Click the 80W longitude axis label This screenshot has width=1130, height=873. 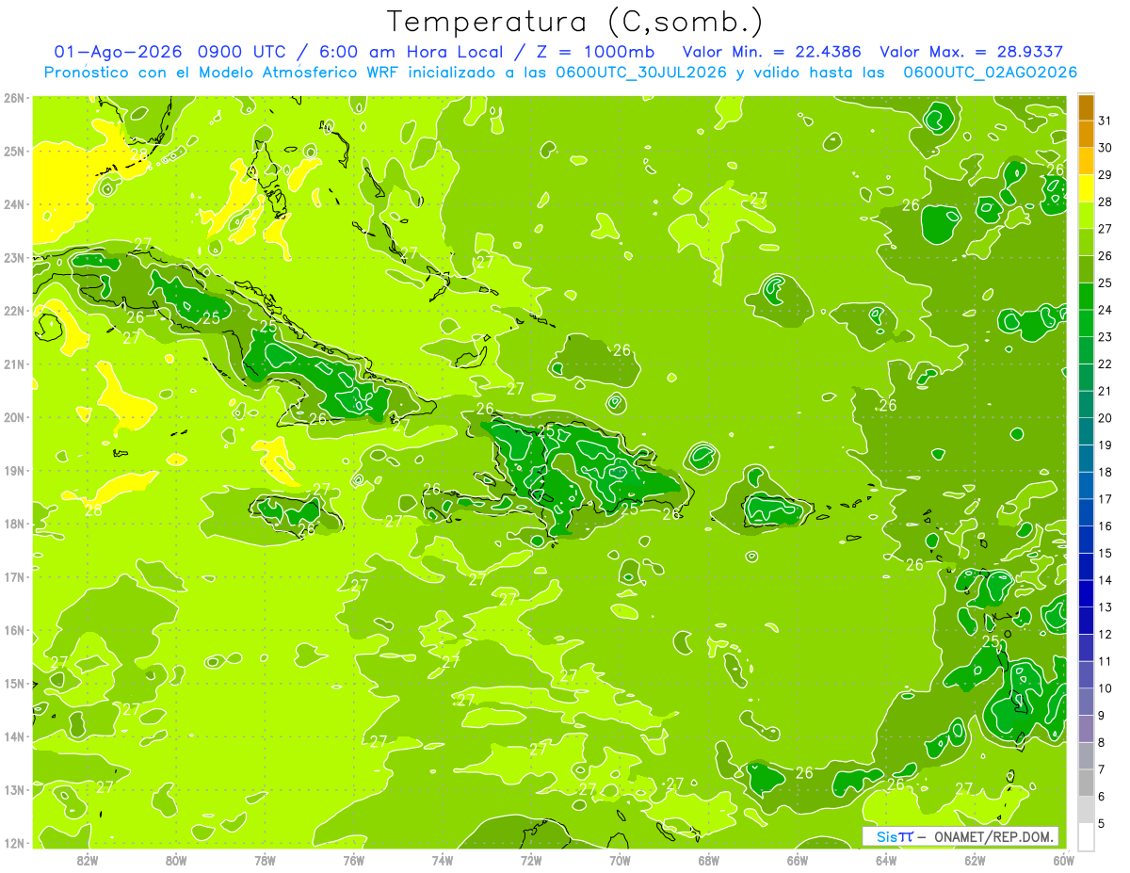click(176, 860)
